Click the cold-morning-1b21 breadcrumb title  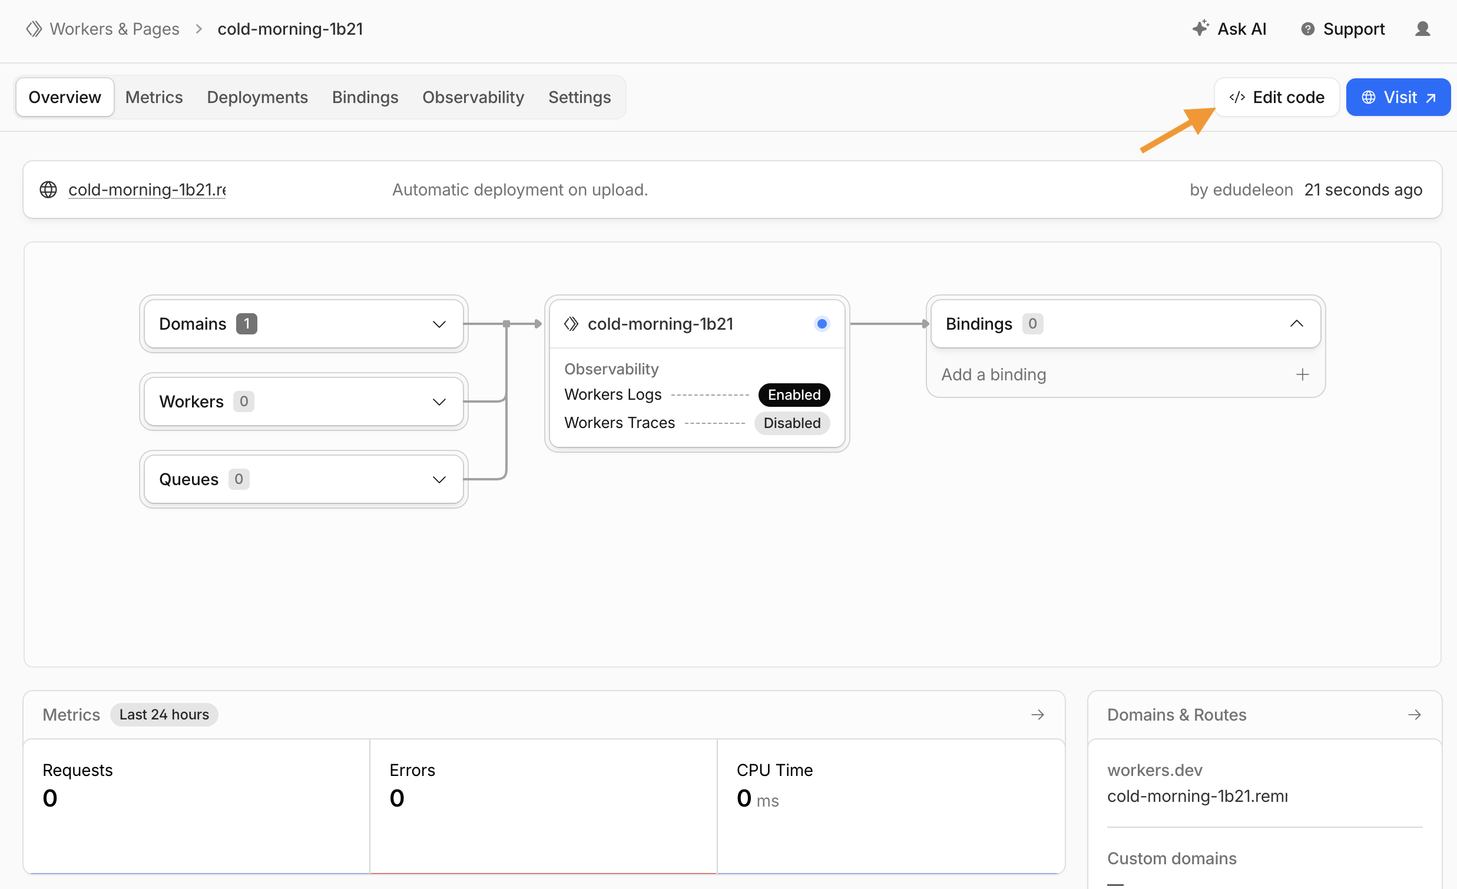(x=290, y=29)
